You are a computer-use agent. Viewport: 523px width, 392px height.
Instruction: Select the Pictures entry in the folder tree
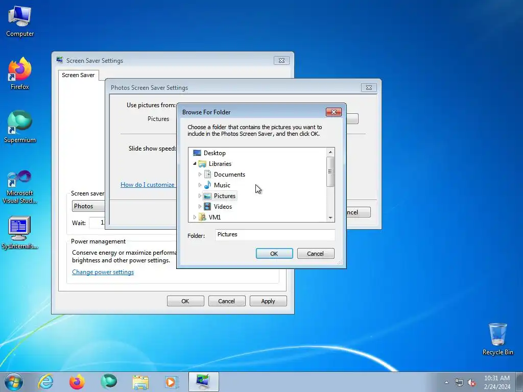225,196
